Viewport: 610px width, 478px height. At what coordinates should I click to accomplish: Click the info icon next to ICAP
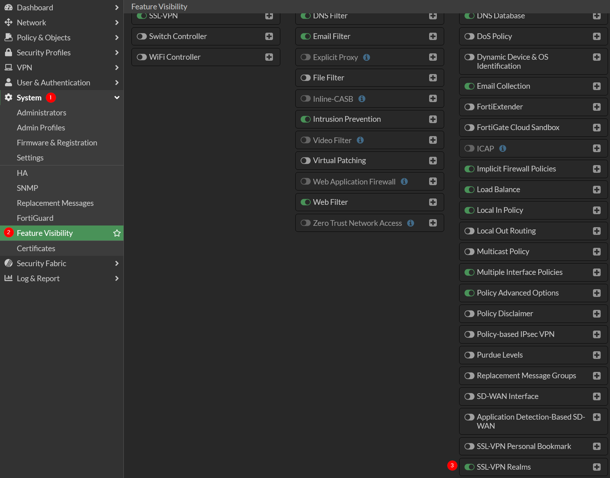(503, 148)
